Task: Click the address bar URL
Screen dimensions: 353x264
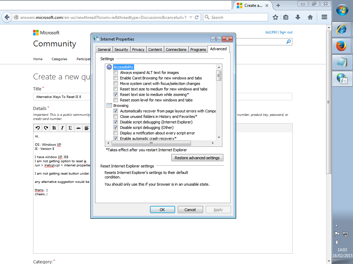Action: coord(103,17)
